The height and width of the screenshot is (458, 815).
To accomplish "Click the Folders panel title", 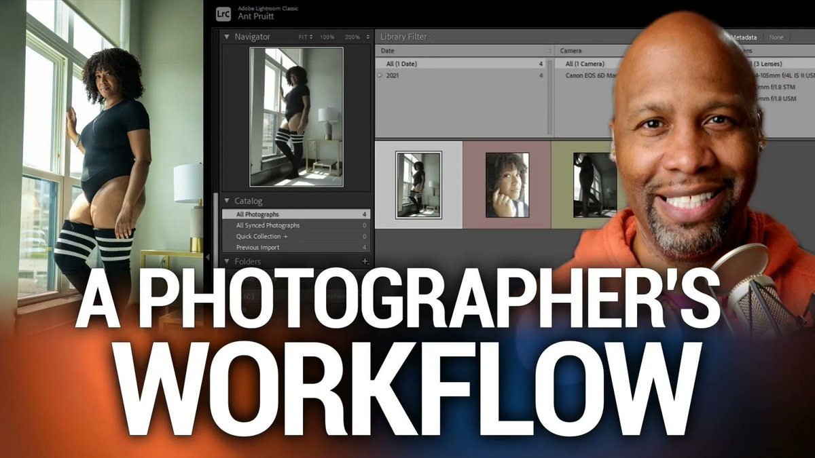I will tap(247, 261).
